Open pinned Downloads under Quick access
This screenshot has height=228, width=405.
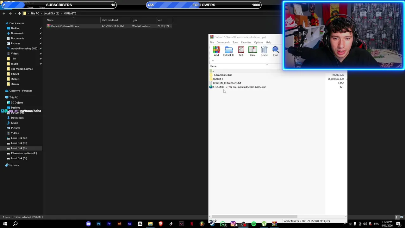click(17, 33)
